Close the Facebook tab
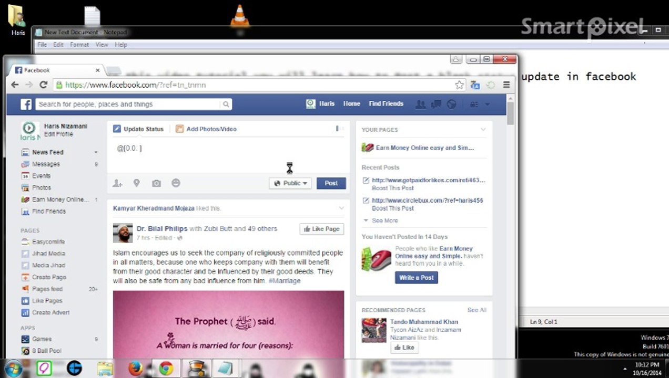The height and width of the screenshot is (378, 669). click(x=97, y=70)
